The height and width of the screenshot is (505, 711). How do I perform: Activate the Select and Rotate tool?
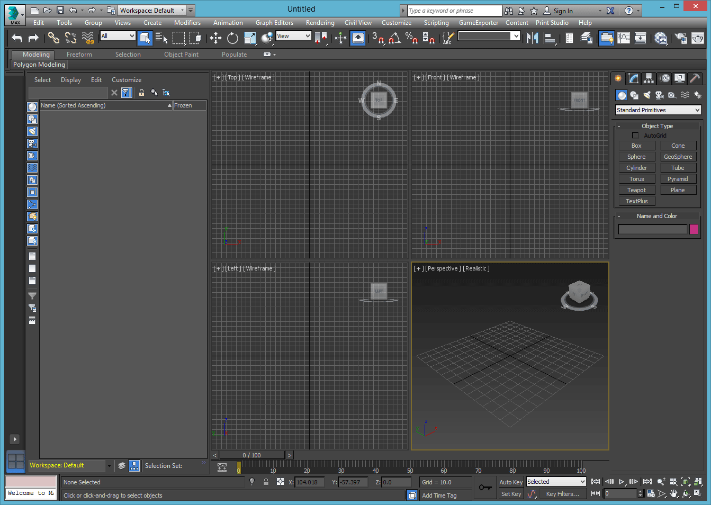[x=232, y=38]
